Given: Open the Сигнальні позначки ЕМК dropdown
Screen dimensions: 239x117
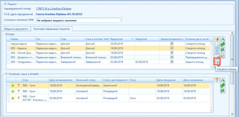Looking at the screenshot, I should point(120,20).
